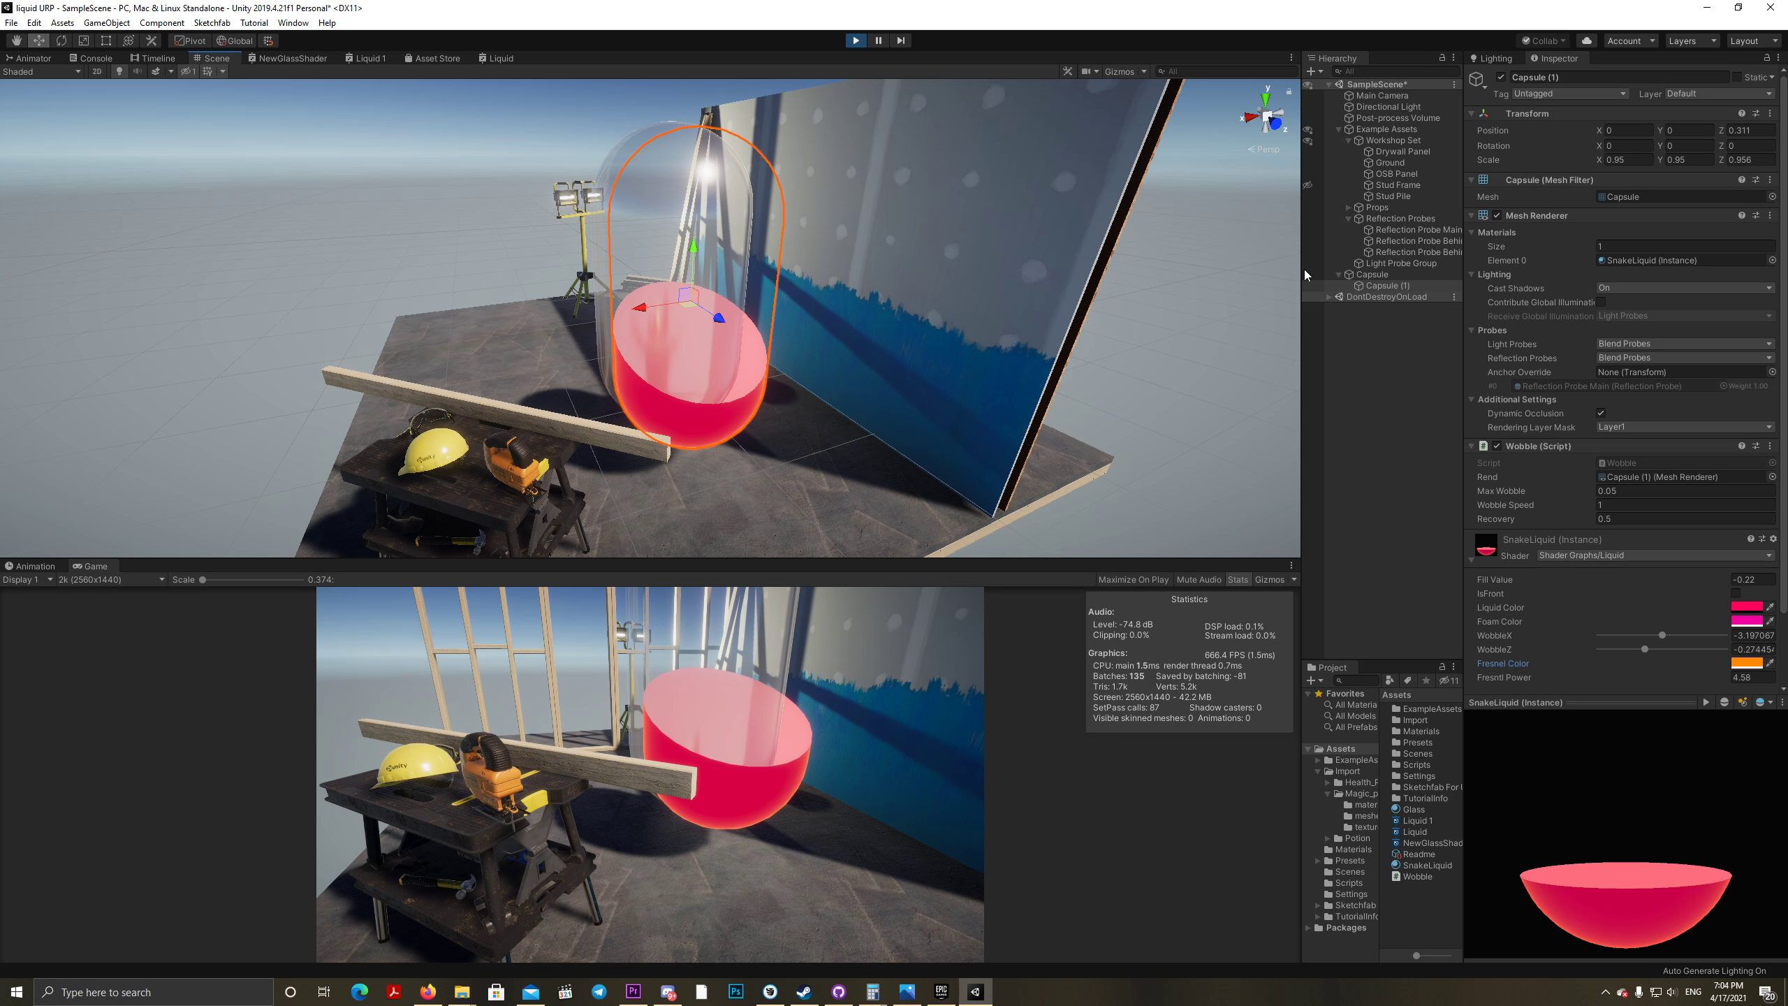This screenshot has height=1006, width=1788.
Task: Click the Pause button
Action: point(878,41)
